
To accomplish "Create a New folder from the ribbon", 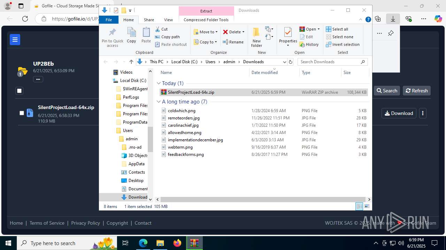I will tap(256, 37).
